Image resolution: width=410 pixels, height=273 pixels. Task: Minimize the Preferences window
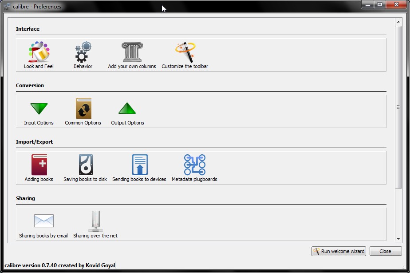[368, 4]
